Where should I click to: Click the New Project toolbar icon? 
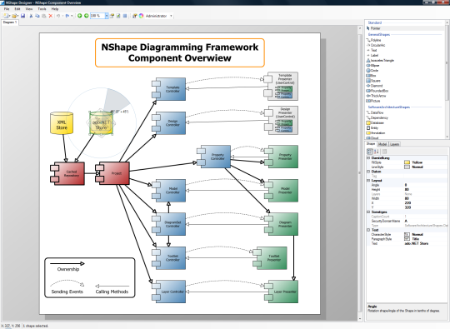click(6, 16)
